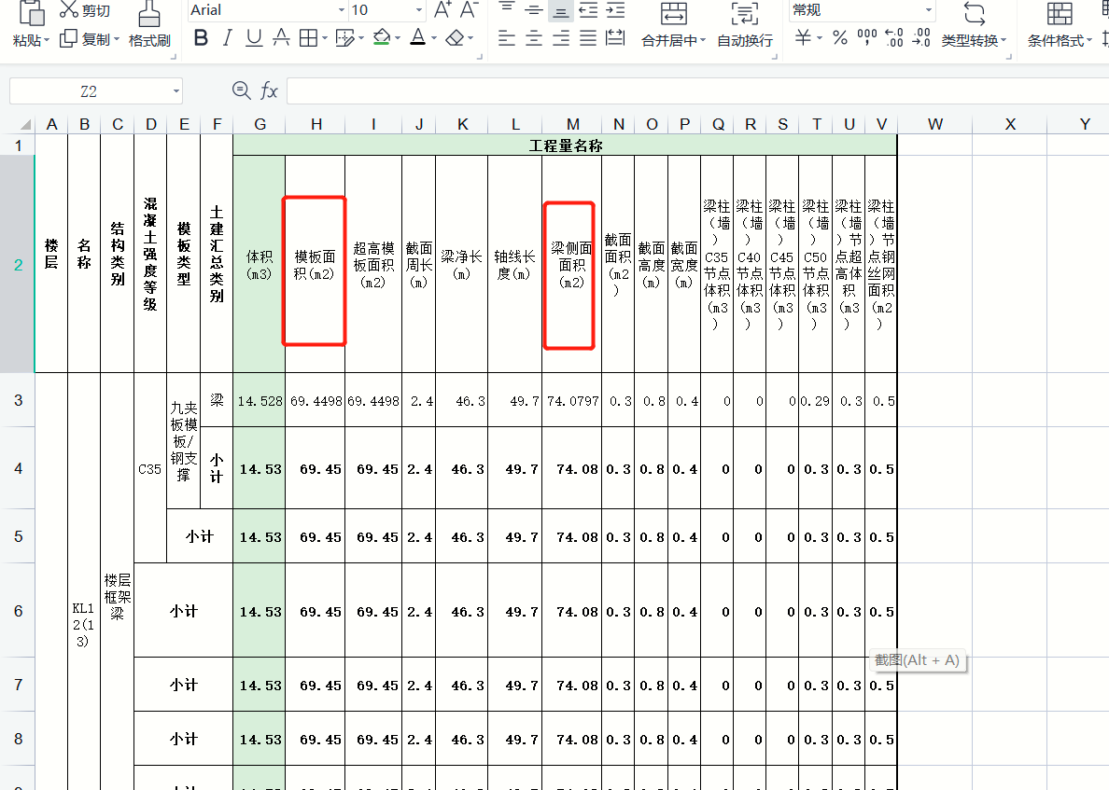Click the draw border pencil icon
Image resolution: width=1109 pixels, height=790 pixels.
tap(344, 38)
